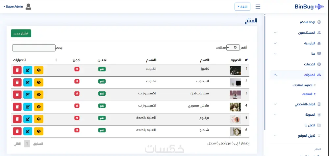The width and height of the screenshot is (329, 156).
Task: View the شامبو product
Action: (38, 131)
